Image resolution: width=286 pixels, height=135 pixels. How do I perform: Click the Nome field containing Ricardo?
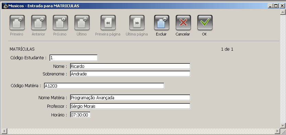pyautogui.click(x=130, y=66)
